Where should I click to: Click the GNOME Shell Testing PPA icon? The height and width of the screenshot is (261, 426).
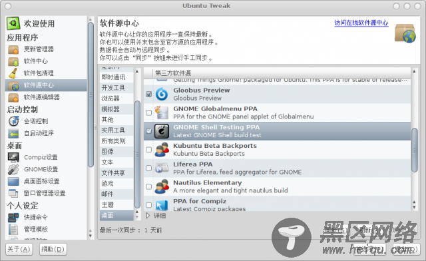(x=162, y=131)
